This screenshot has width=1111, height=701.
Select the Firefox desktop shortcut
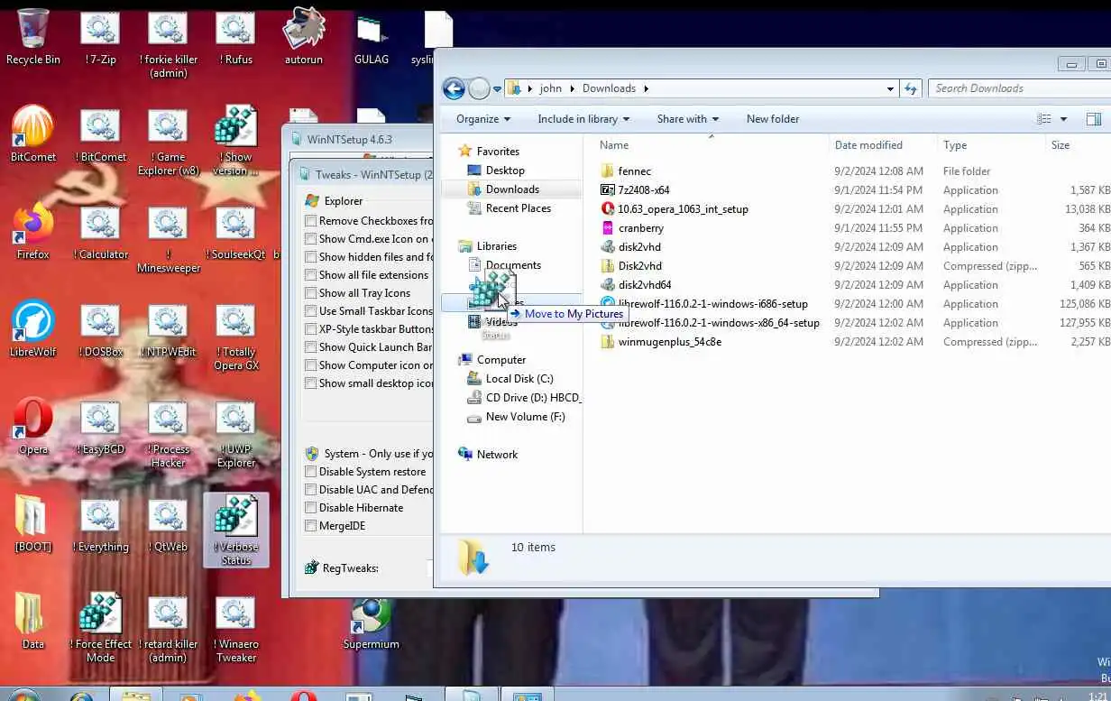click(x=33, y=233)
